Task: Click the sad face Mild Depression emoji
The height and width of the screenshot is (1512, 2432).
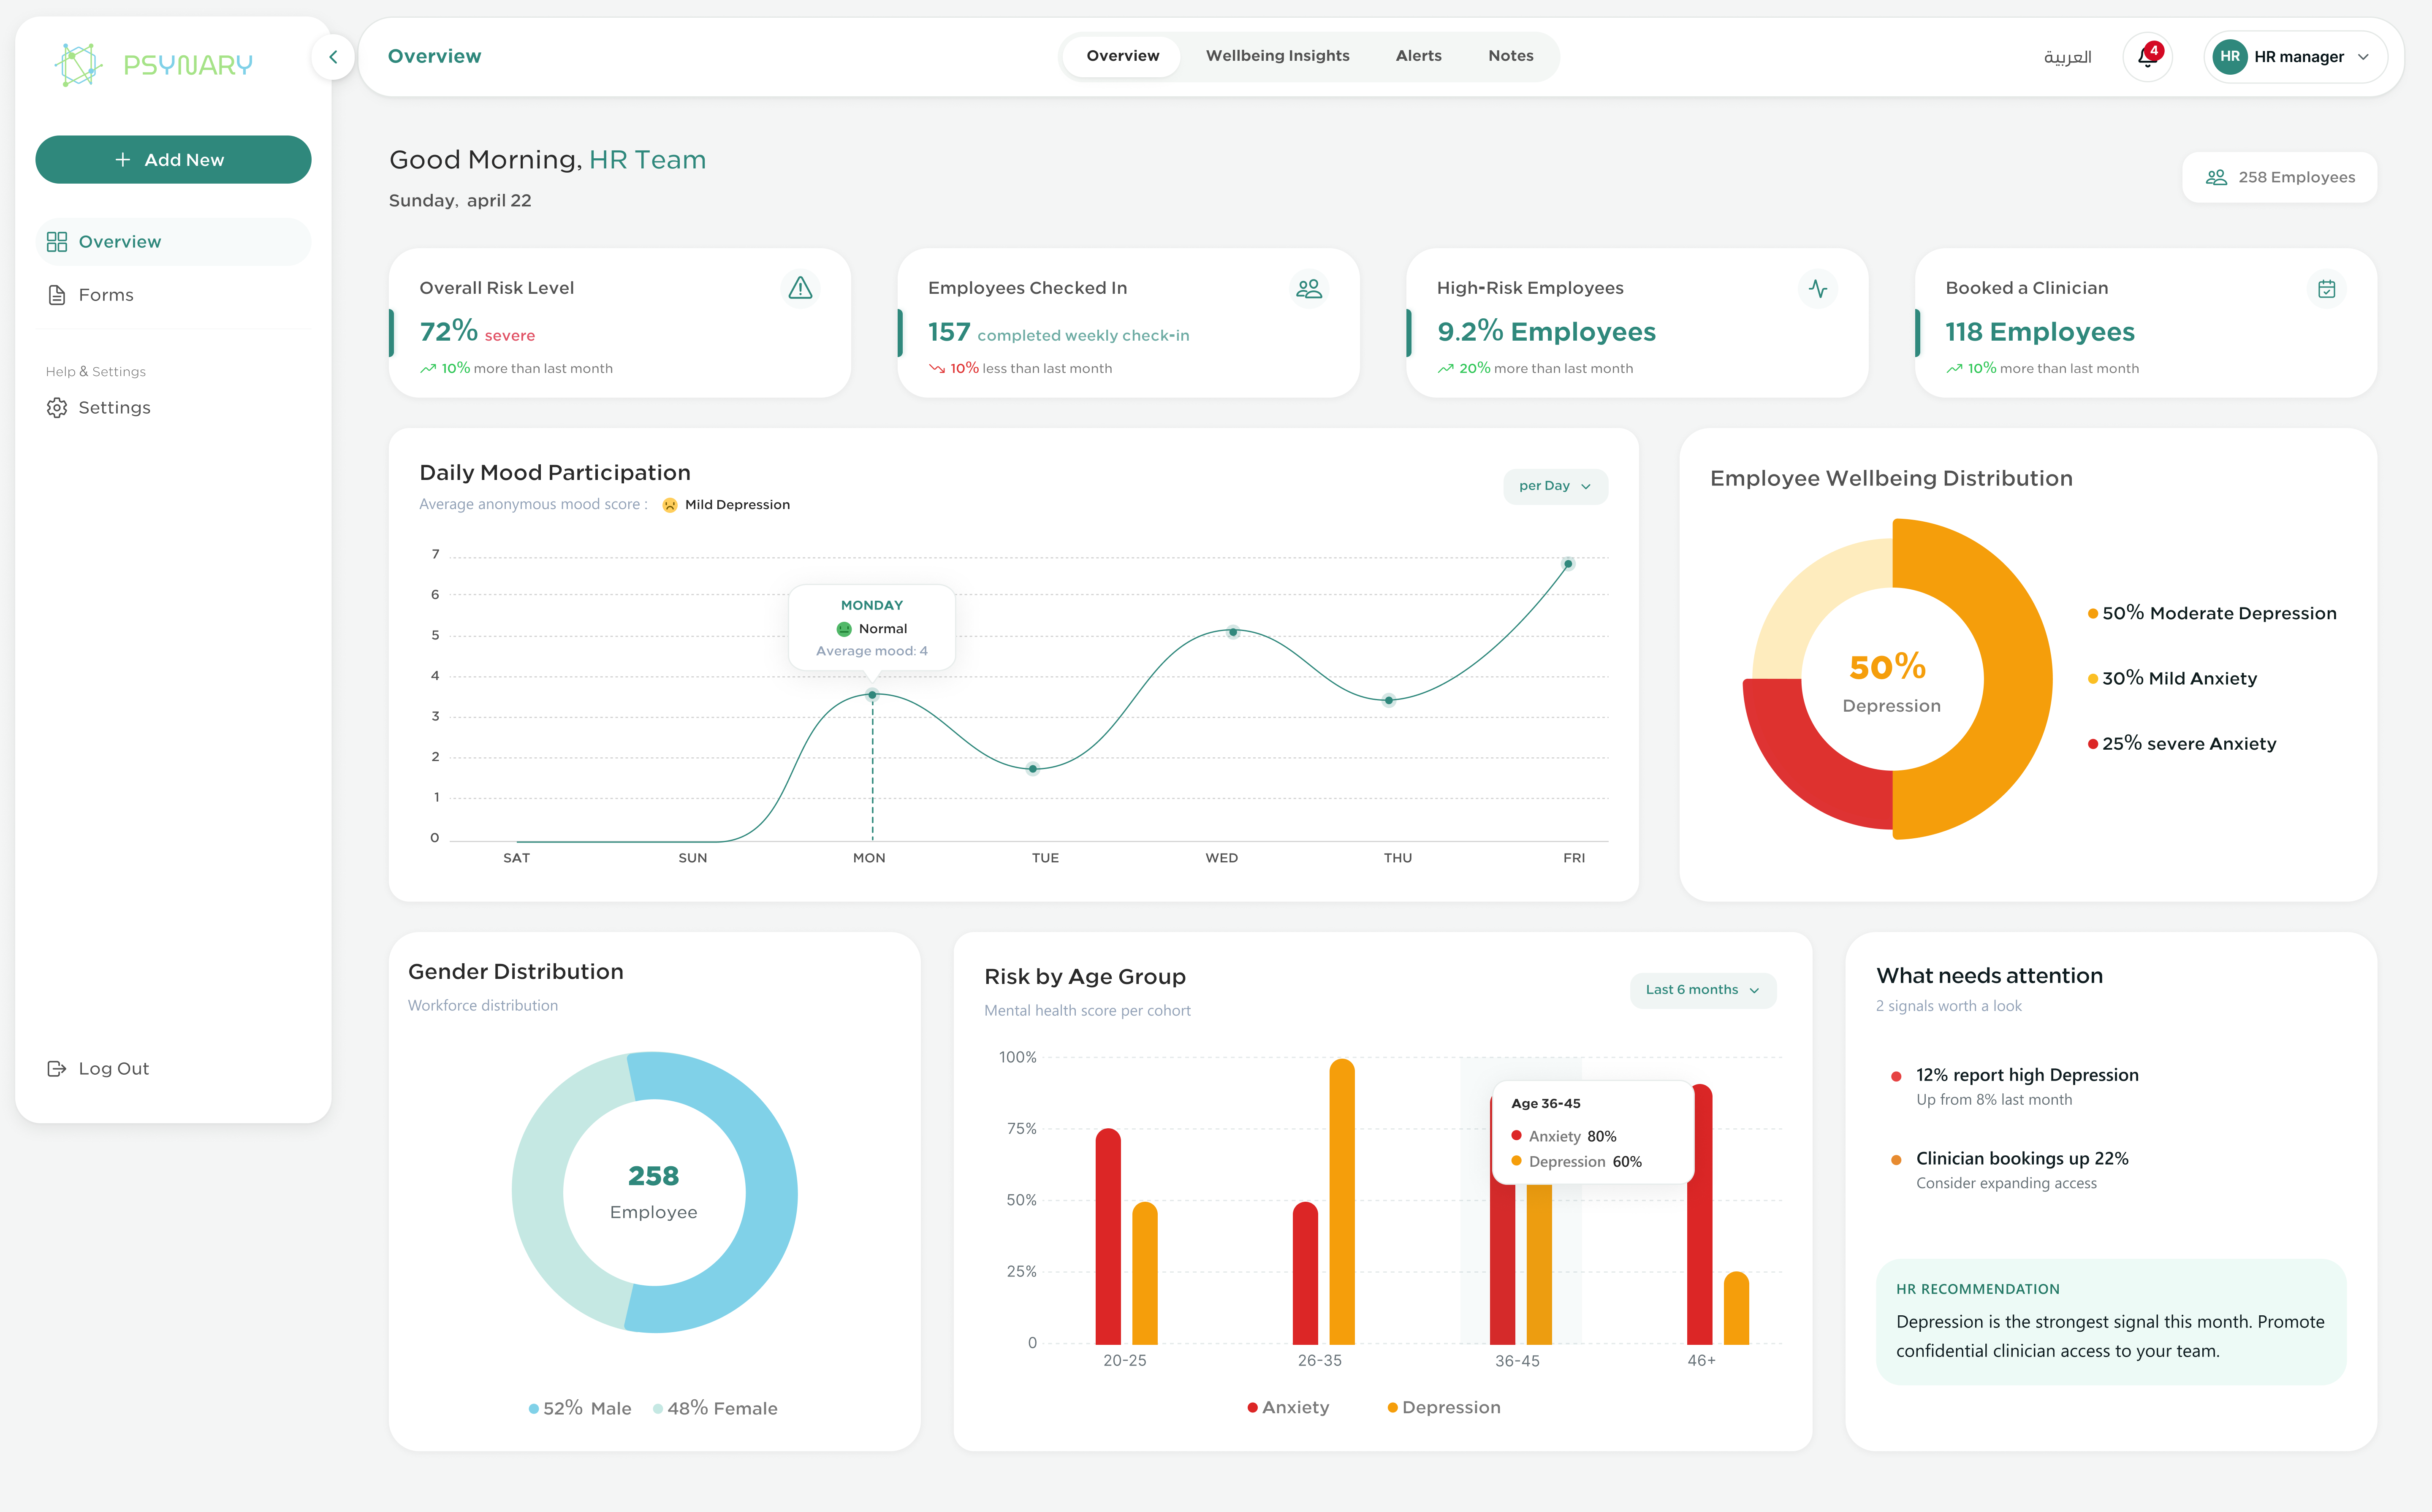Action: click(x=670, y=505)
